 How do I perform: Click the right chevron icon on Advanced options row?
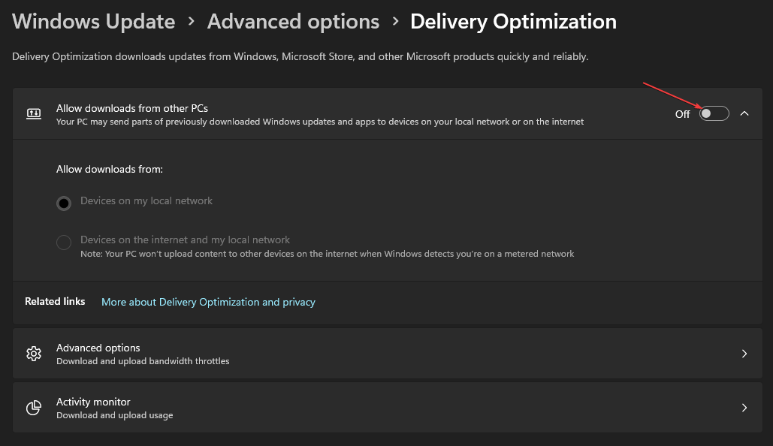coord(744,353)
